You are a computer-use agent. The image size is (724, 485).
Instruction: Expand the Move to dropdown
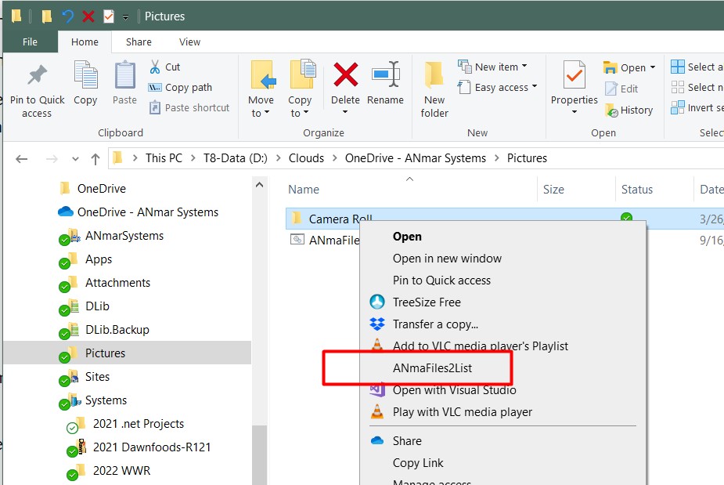tap(261, 113)
